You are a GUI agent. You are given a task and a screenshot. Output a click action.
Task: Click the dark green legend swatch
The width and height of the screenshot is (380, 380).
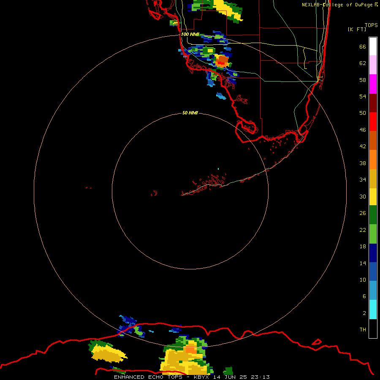[373, 215]
